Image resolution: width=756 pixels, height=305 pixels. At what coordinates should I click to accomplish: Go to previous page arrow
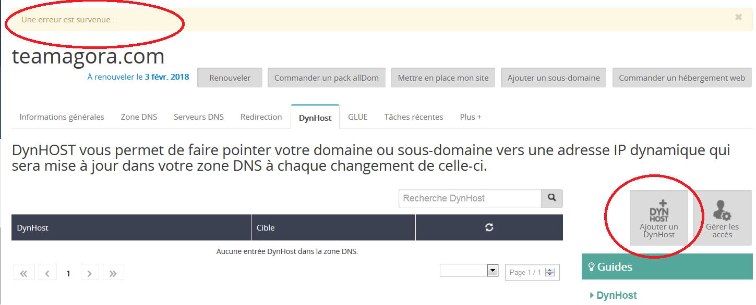pyautogui.click(x=47, y=273)
